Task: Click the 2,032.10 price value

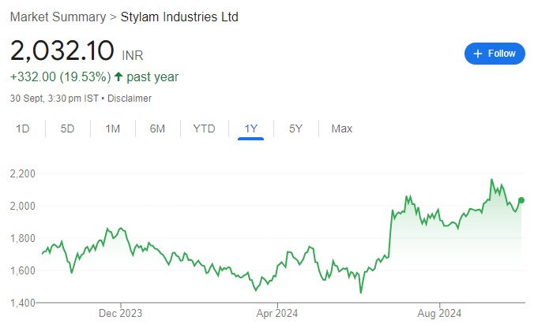Action: point(62,50)
